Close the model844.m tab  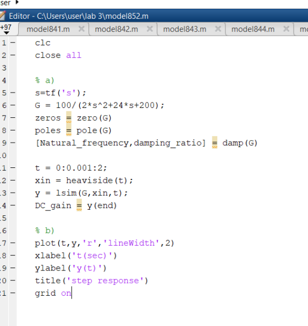click(287, 29)
